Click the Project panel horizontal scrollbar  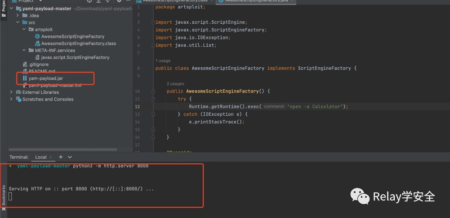(63, 149)
